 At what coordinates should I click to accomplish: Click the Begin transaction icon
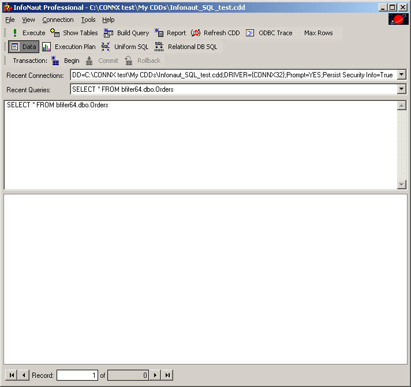pos(55,61)
